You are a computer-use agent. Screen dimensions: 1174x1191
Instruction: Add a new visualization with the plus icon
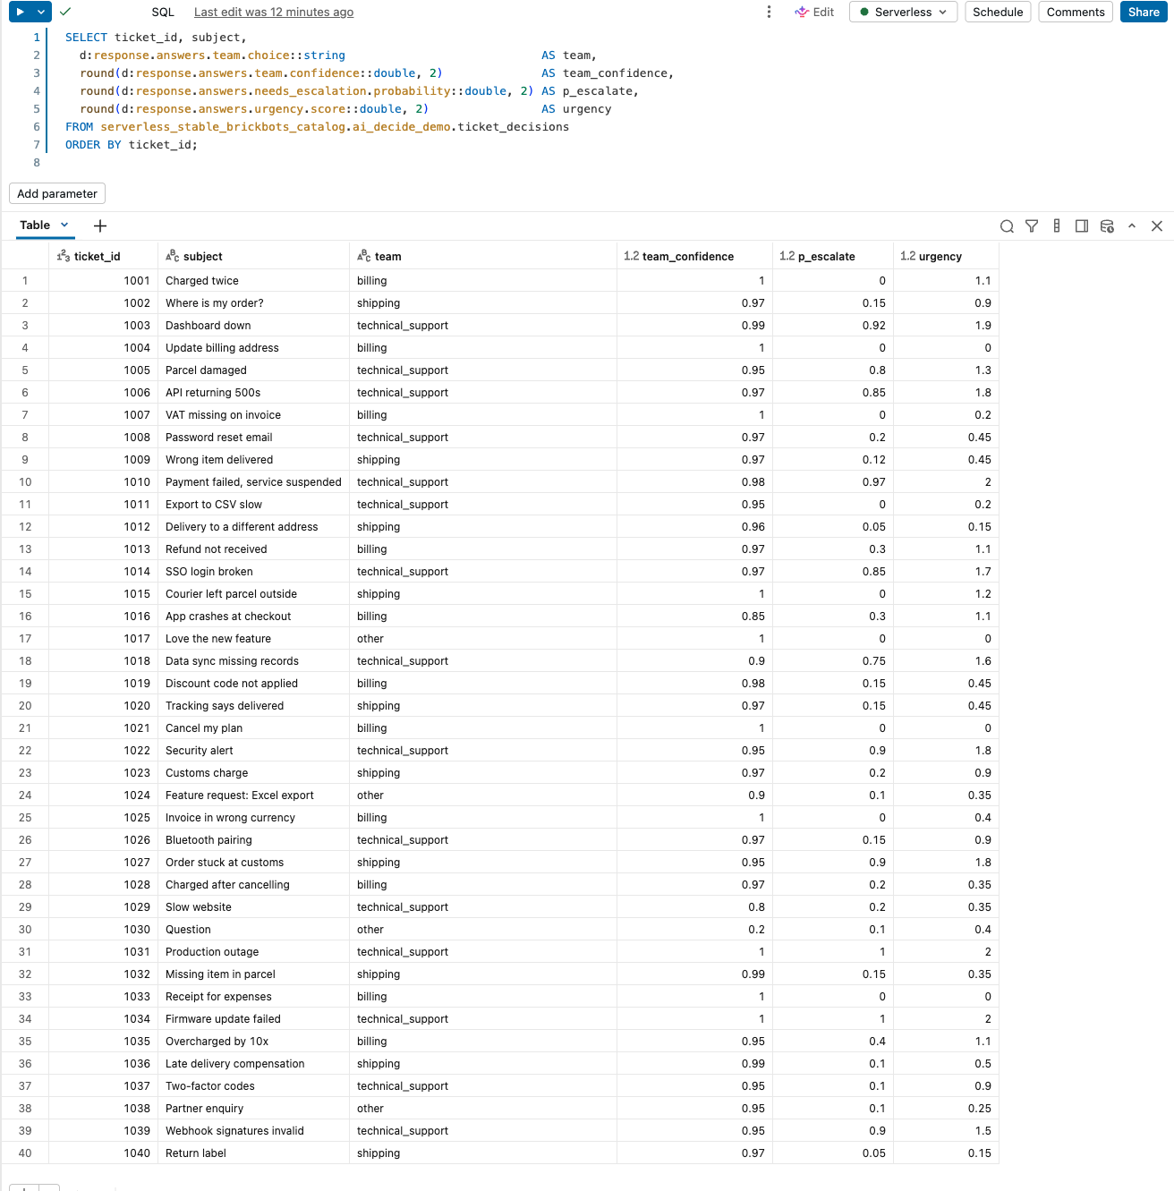tap(100, 225)
